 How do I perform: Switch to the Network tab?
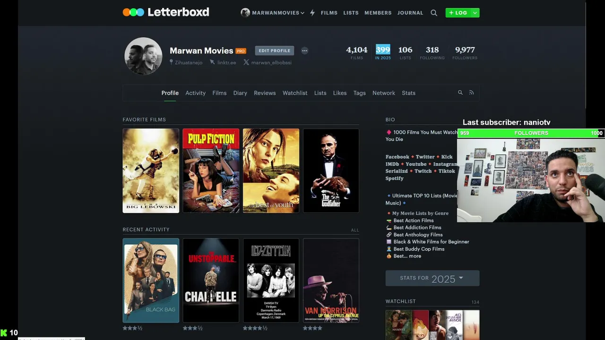(384, 93)
